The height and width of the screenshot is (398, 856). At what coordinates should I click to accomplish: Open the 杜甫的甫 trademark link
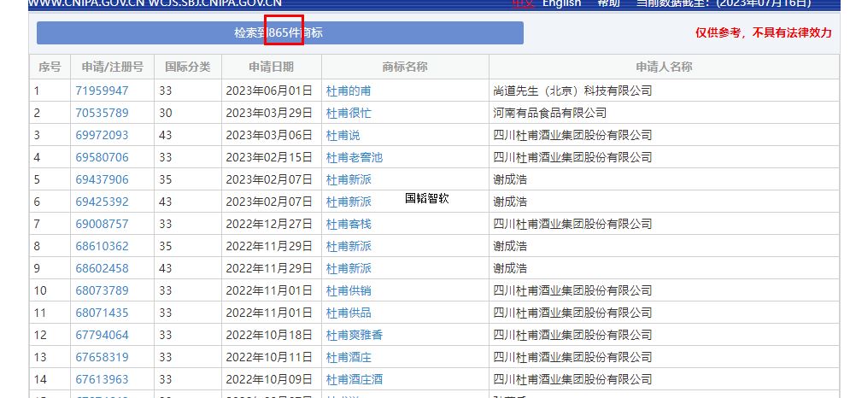coord(349,91)
